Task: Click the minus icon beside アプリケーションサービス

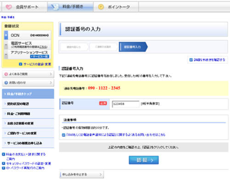Action: click(x=6, y=54)
